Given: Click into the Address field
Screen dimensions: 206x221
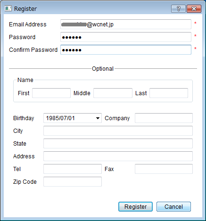Looking at the screenshot, I should coord(118,156).
